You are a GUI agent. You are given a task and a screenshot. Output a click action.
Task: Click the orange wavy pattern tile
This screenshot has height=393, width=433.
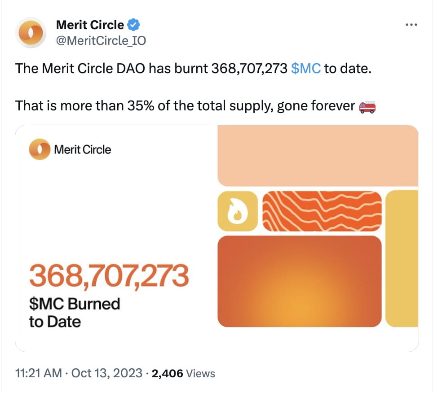(x=323, y=211)
